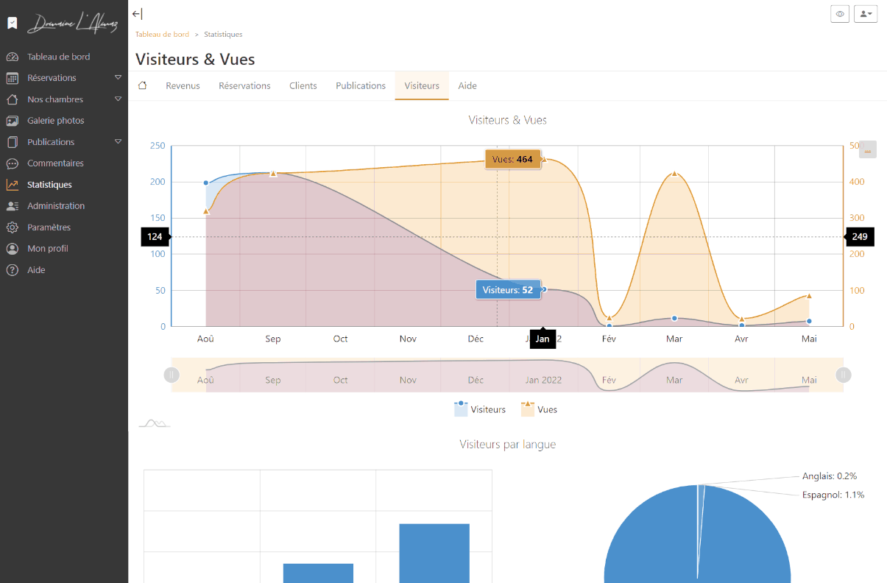Select the Visiteurs tab
This screenshot has height=583, width=887.
click(x=422, y=85)
